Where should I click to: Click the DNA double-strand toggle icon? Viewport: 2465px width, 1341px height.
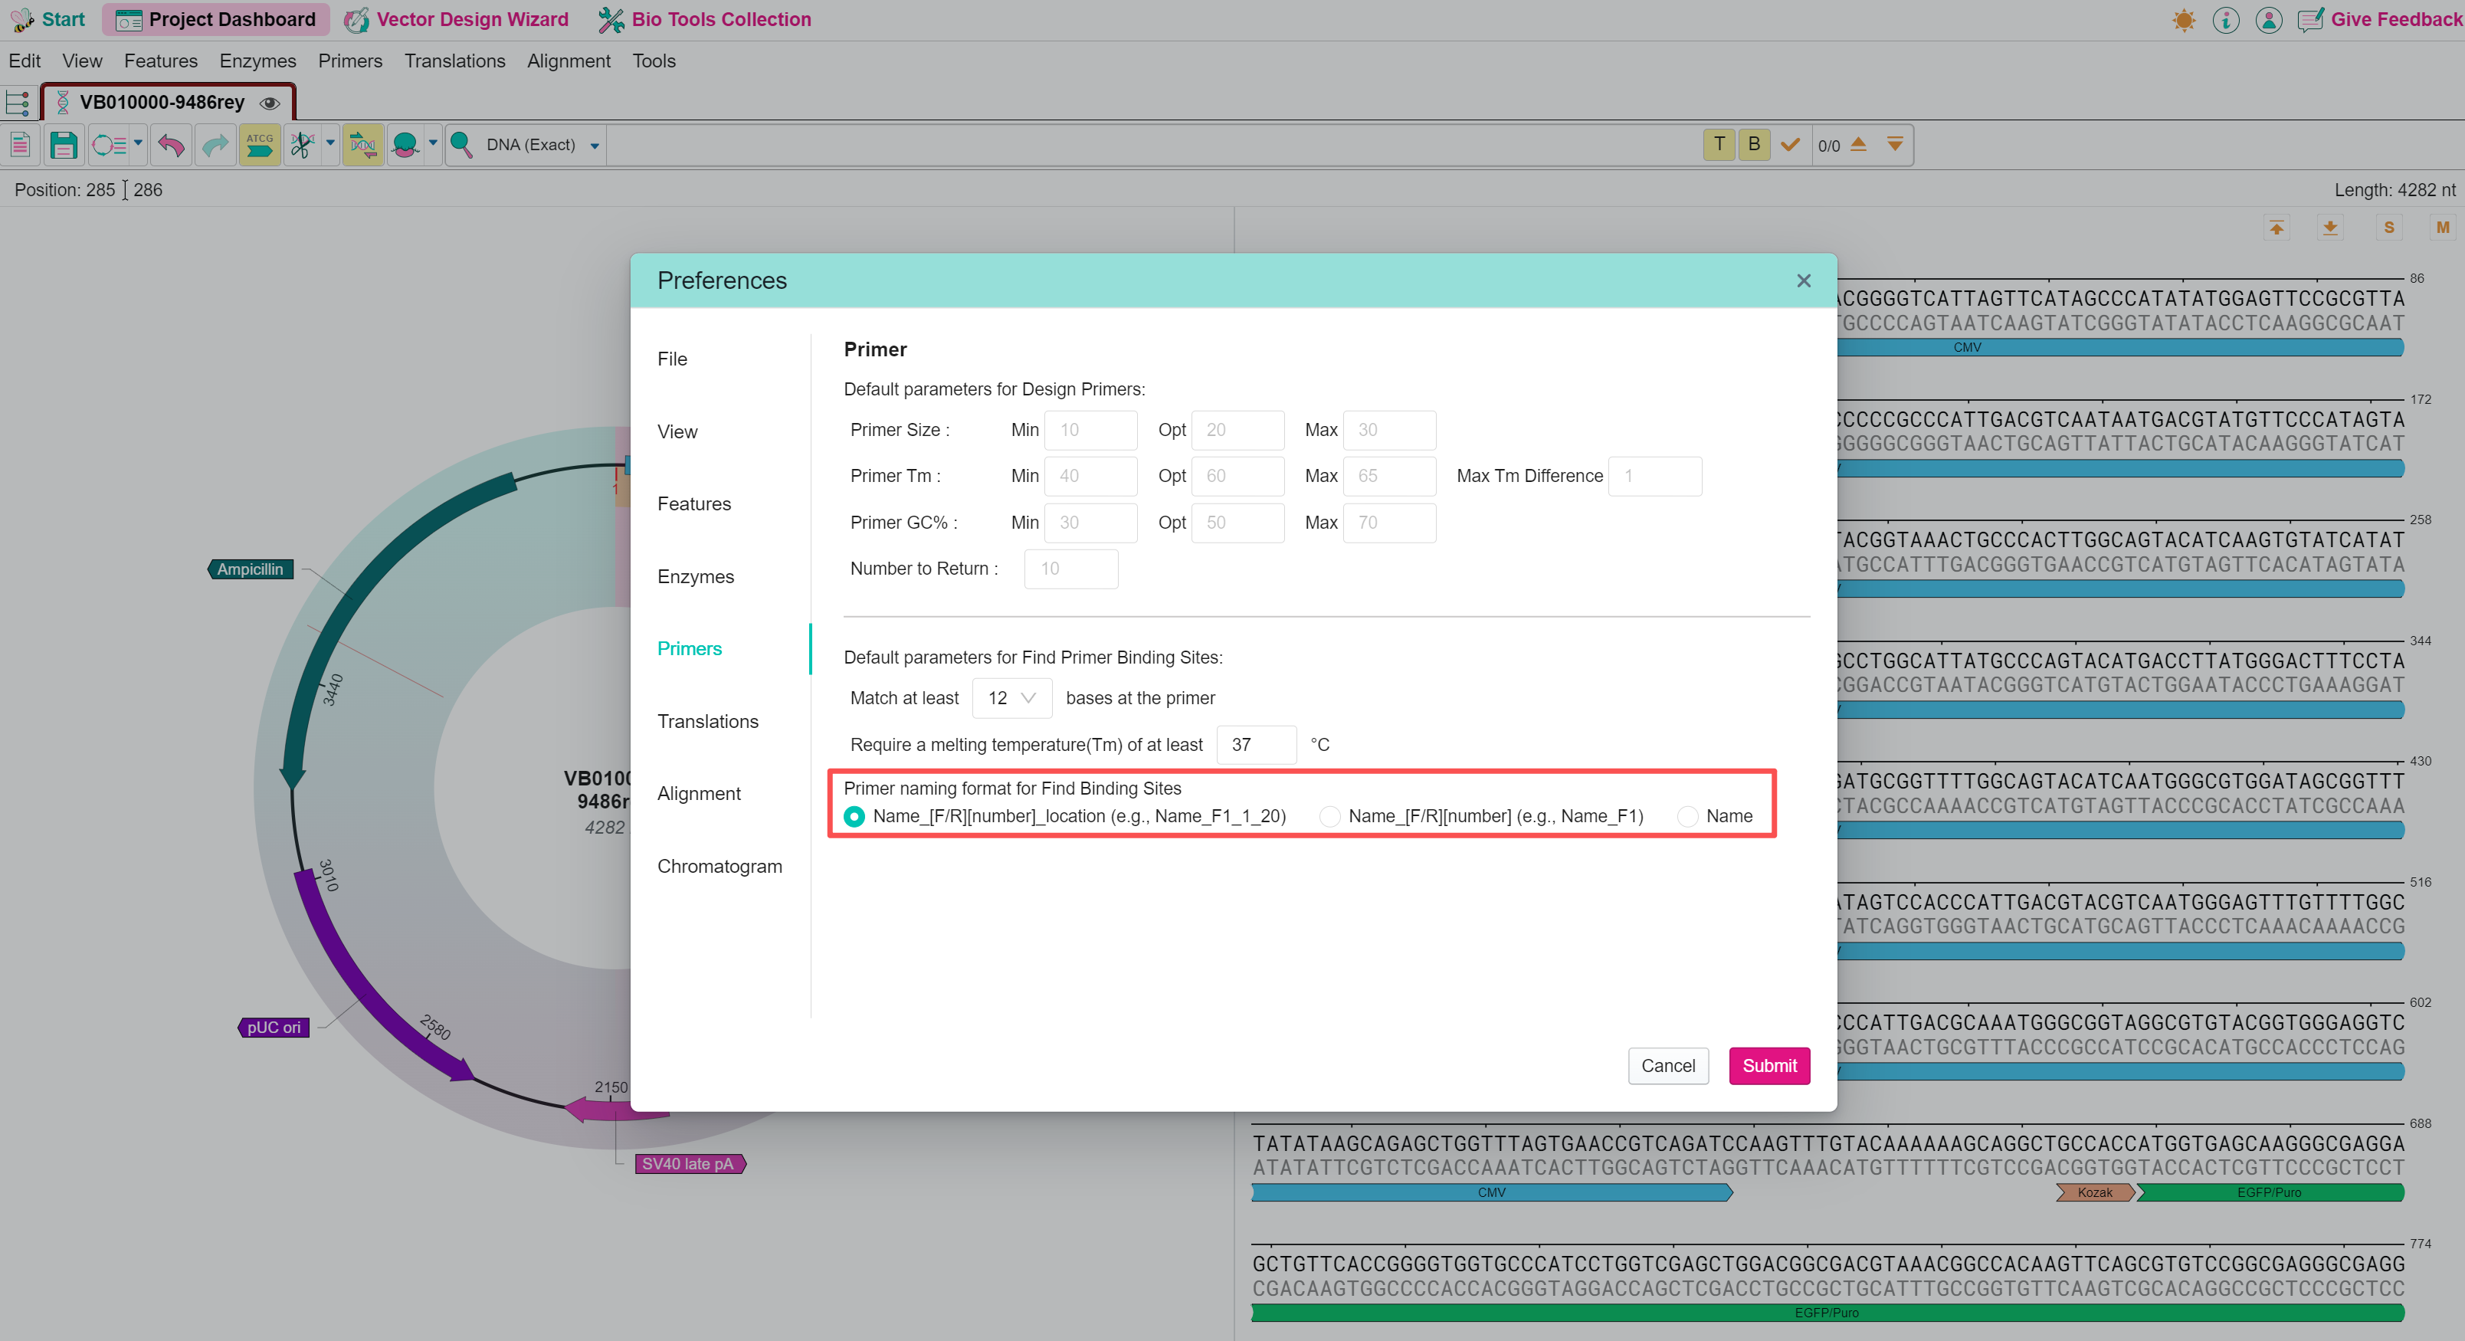(x=362, y=145)
